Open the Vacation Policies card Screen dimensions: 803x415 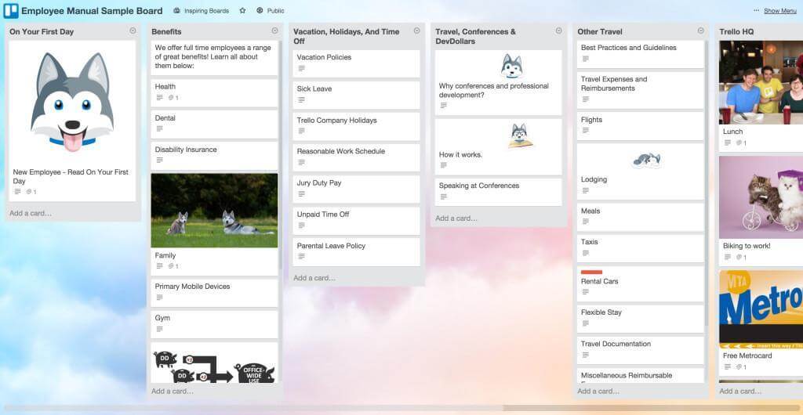(356, 63)
